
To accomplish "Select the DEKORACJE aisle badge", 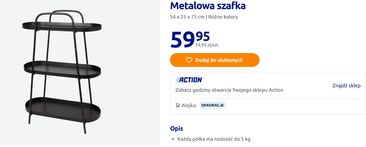I will pyautogui.click(x=212, y=105).
